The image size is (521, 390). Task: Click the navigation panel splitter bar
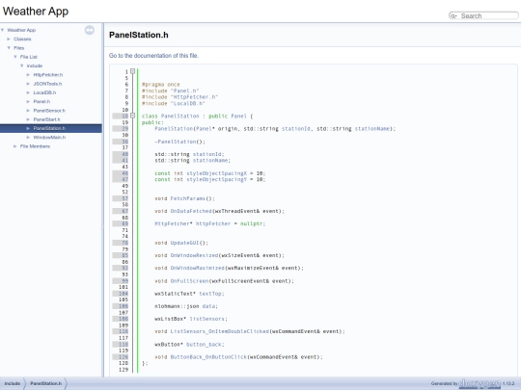click(x=103, y=200)
